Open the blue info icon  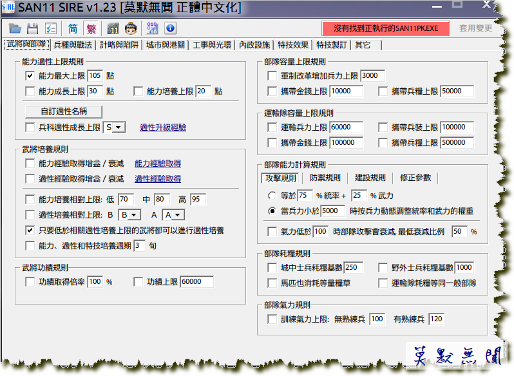[x=170, y=28]
